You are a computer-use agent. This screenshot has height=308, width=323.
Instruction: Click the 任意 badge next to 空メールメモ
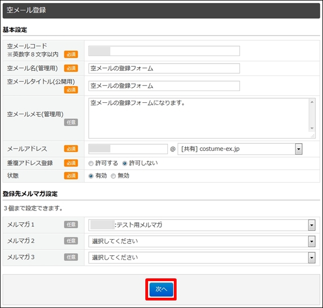[x=71, y=122]
